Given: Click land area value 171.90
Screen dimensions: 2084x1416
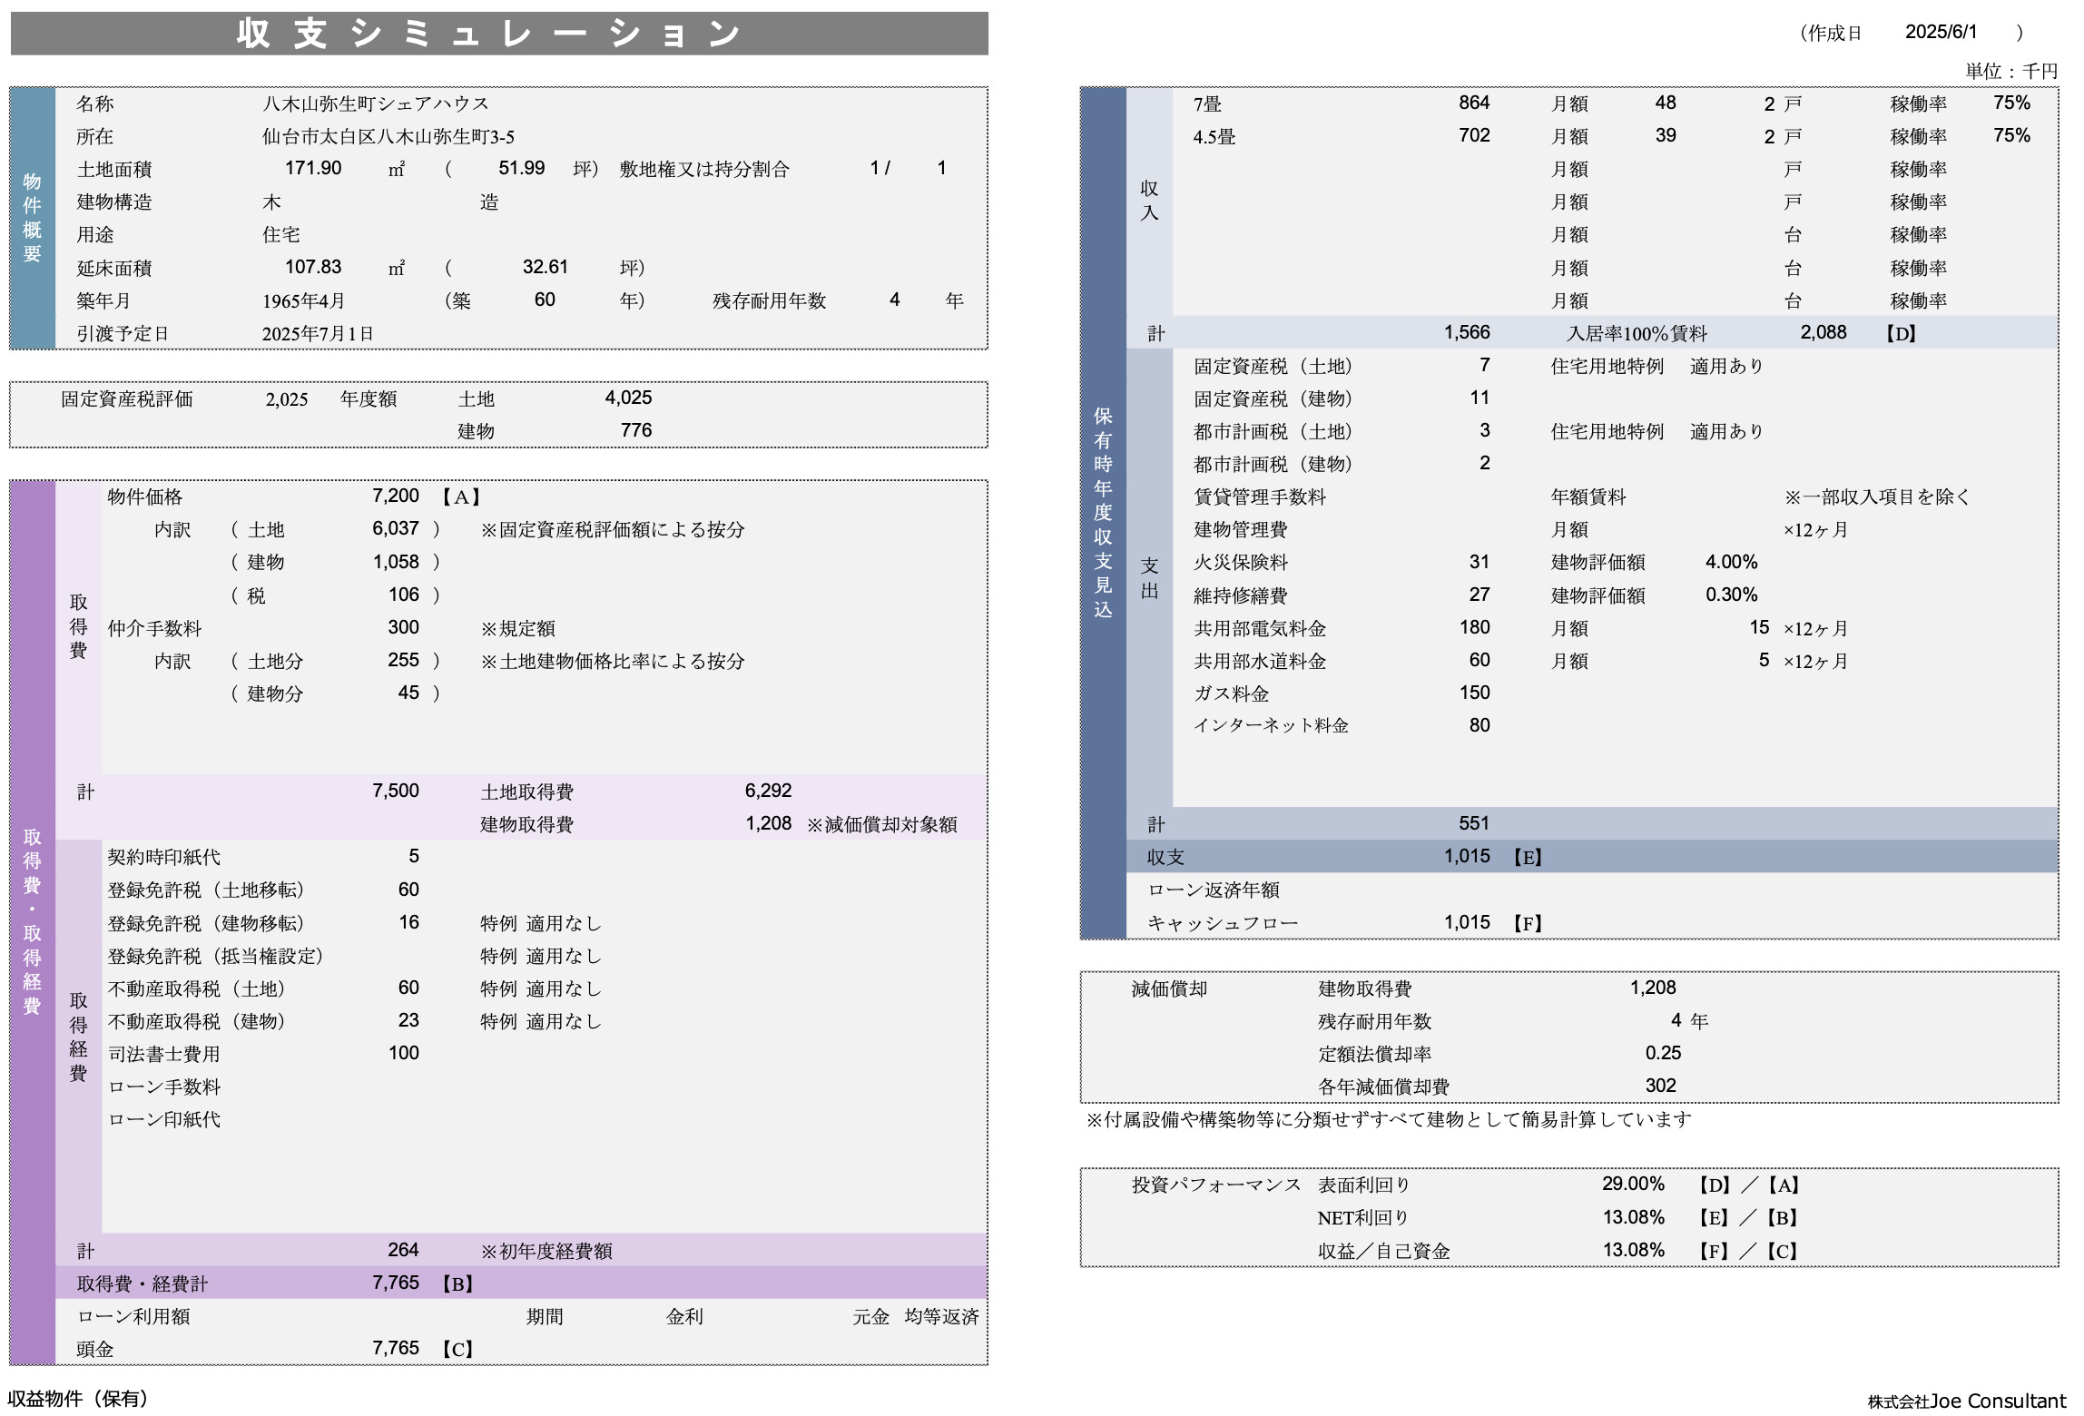Looking at the screenshot, I should 313,168.
